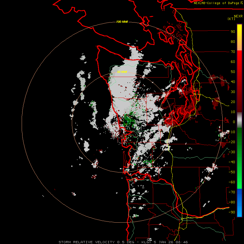Screen dimensions: 244x244
Task: Click the positive 30 scale label
Action: coord(233,92)
